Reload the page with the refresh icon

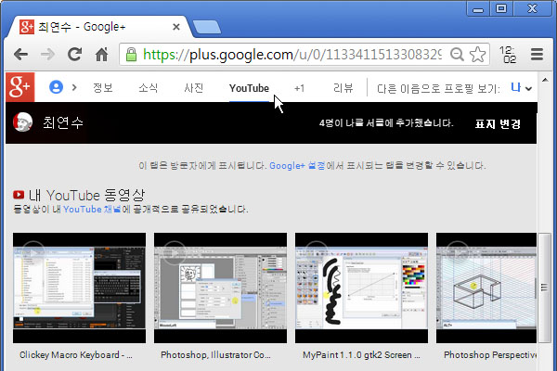74,55
